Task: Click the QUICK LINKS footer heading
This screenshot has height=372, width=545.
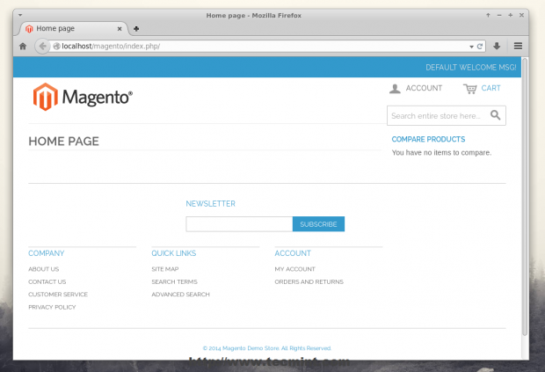Action: pos(173,253)
